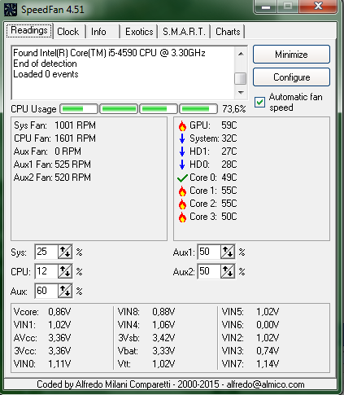Click the SpeedFan title bar app icon
344x395 pixels.
[x=11, y=10]
